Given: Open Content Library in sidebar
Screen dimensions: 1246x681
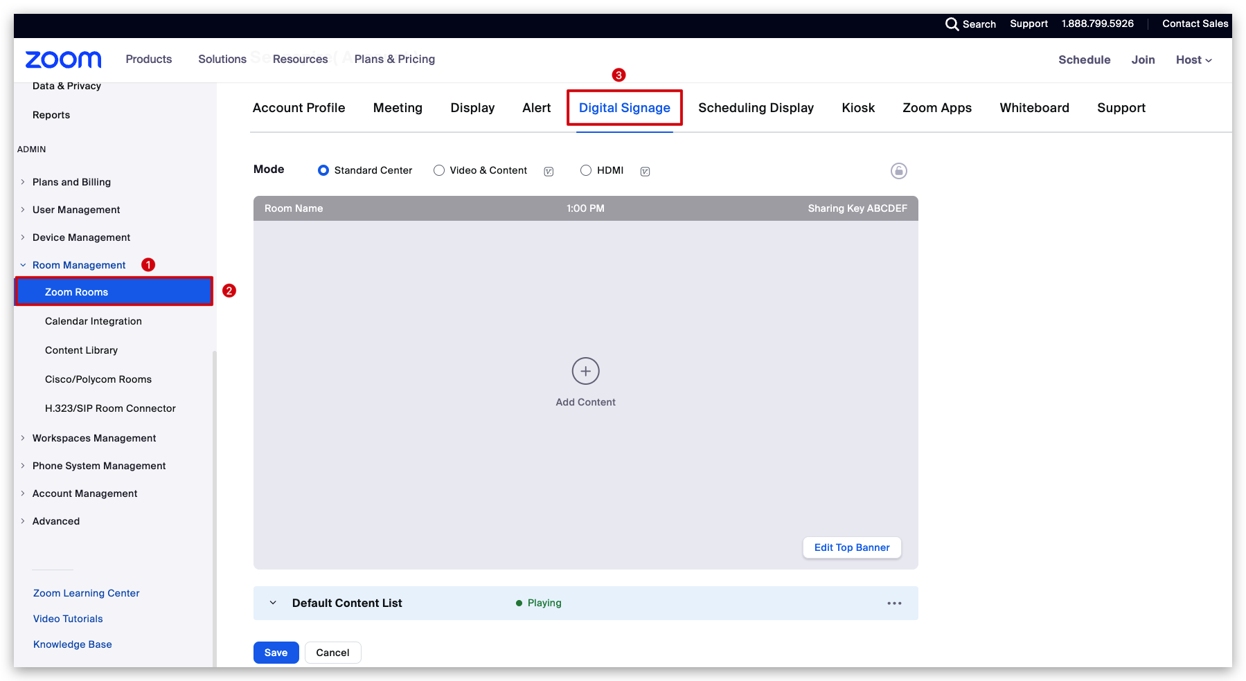Looking at the screenshot, I should pos(81,350).
